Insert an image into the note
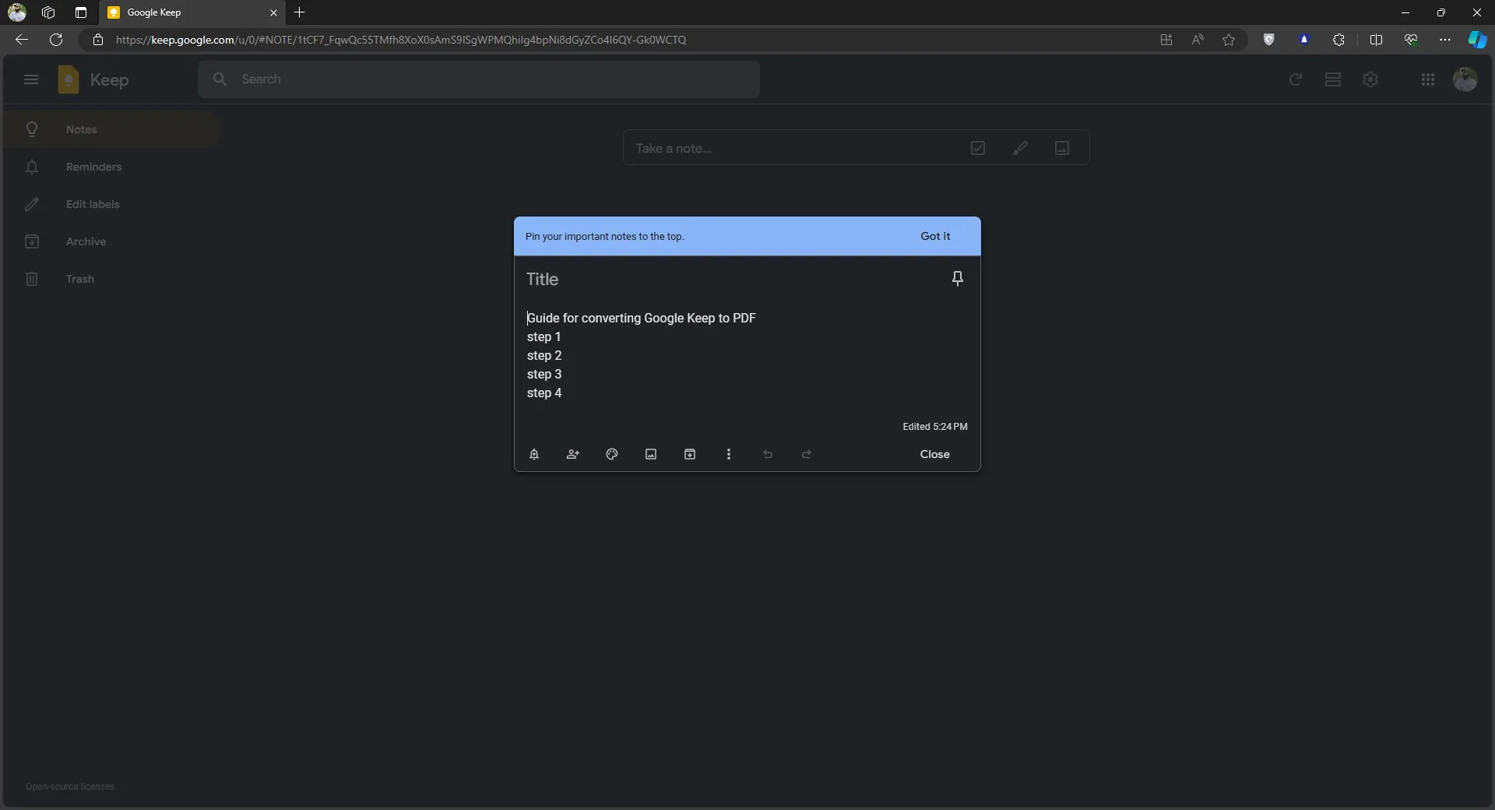Viewport: 1495px width, 810px height. [651, 454]
